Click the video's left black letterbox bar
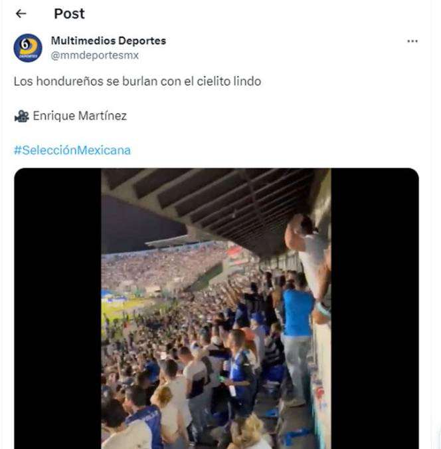 pyautogui.click(x=58, y=308)
